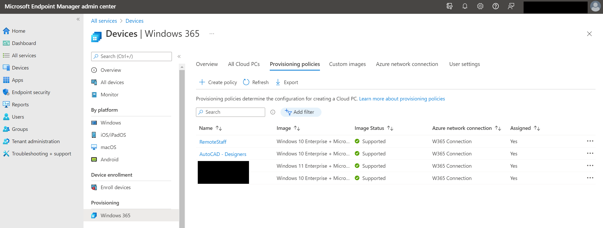Open Reports in the left navigation
The image size is (603, 228).
coord(16,105)
